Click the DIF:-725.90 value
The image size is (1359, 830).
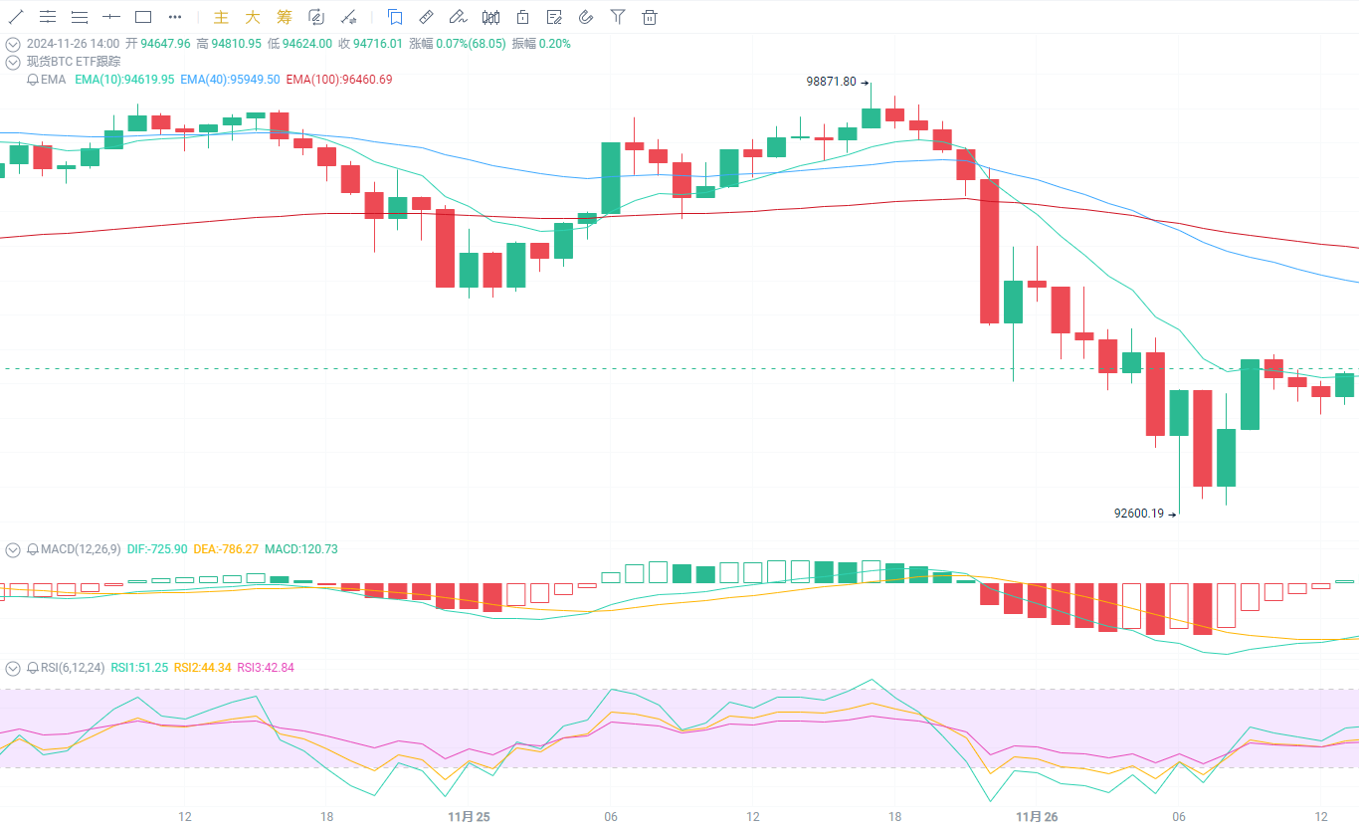pyautogui.click(x=157, y=549)
